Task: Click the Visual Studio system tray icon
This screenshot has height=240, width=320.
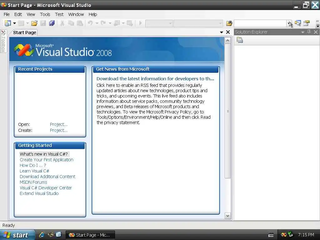Action: 284,235
